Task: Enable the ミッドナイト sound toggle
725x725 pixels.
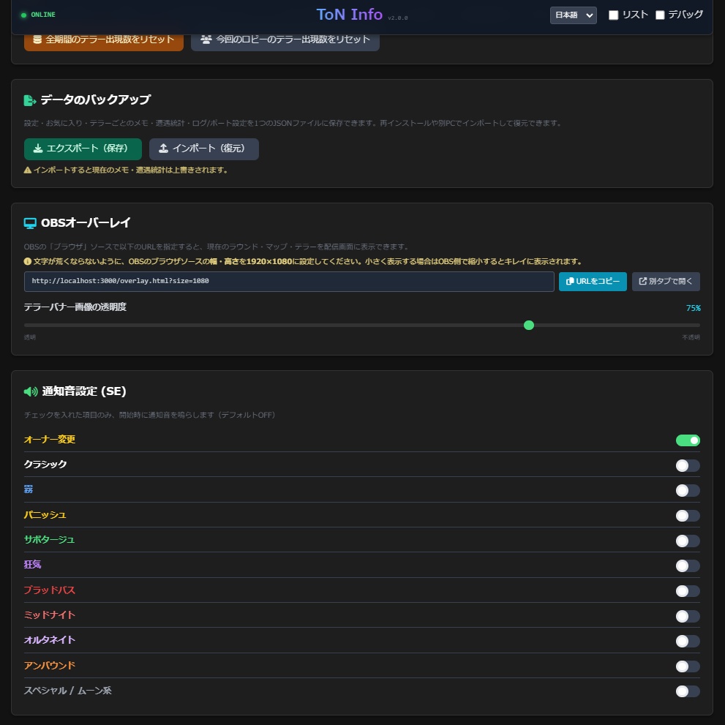Action: click(688, 616)
